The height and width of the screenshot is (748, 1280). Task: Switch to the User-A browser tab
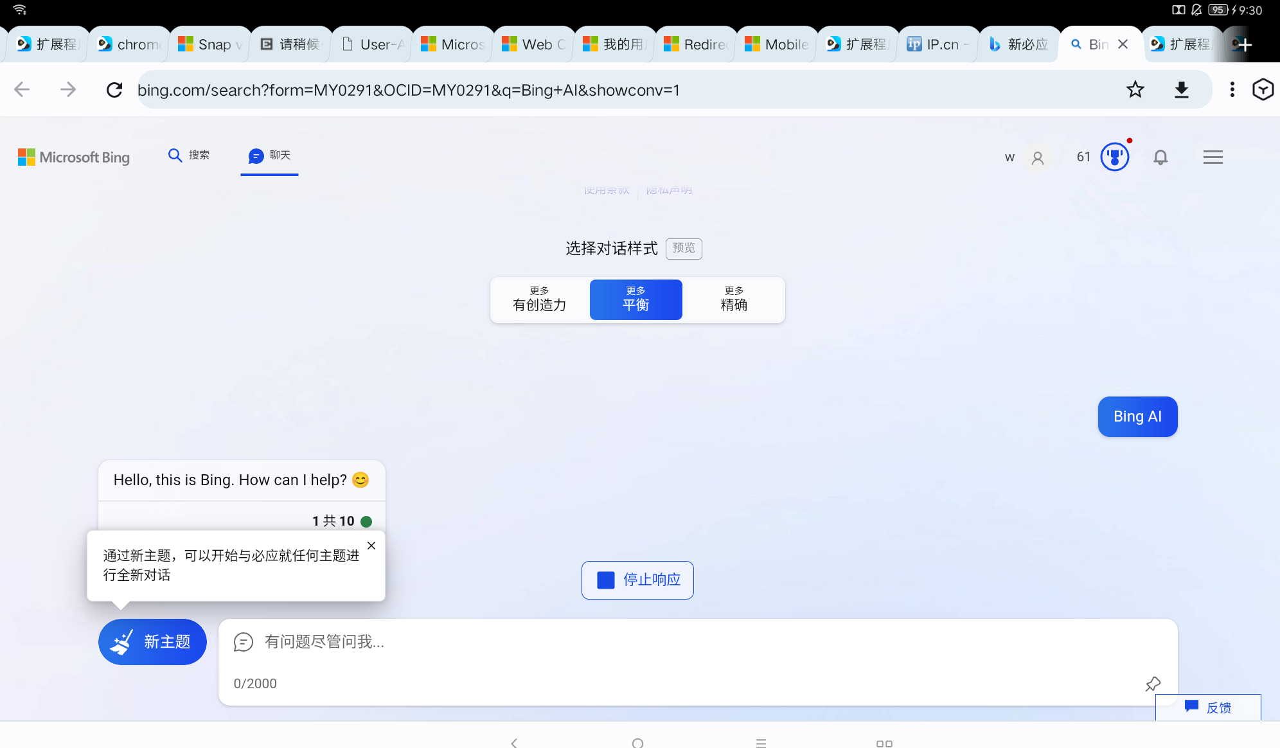pyautogui.click(x=371, y=44)
